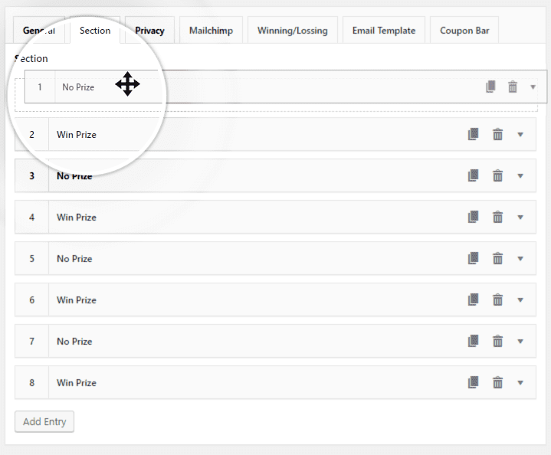Open section 6 dropdown arrow
The image size is (551, 455).
(520, 300)
